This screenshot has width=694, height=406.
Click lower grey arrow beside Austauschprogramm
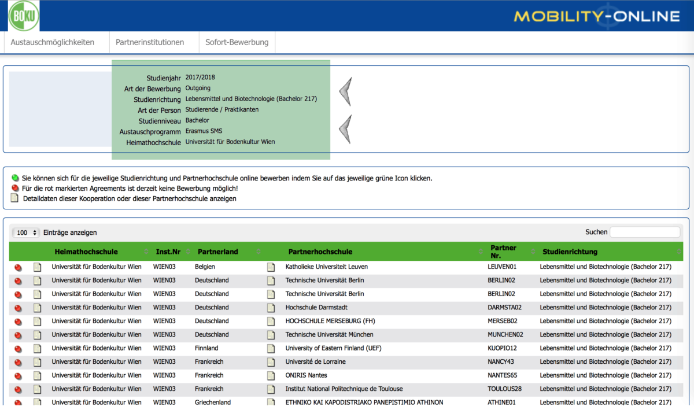click(345, 129)
